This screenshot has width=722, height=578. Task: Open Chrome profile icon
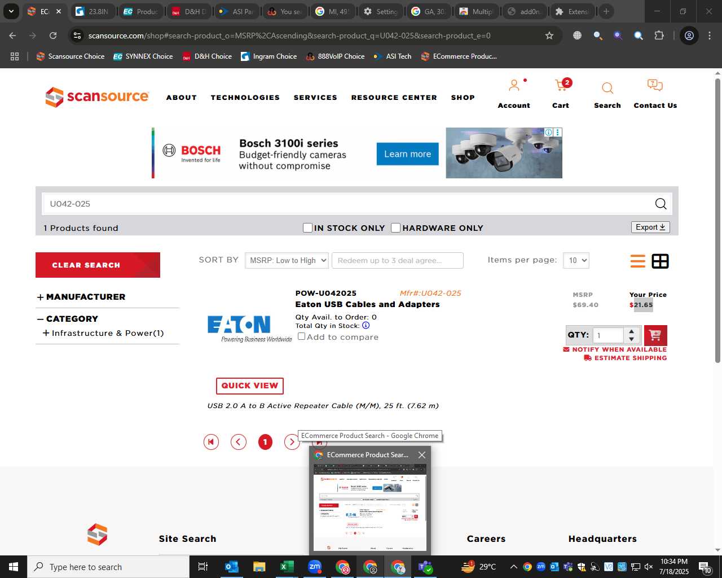689,36
